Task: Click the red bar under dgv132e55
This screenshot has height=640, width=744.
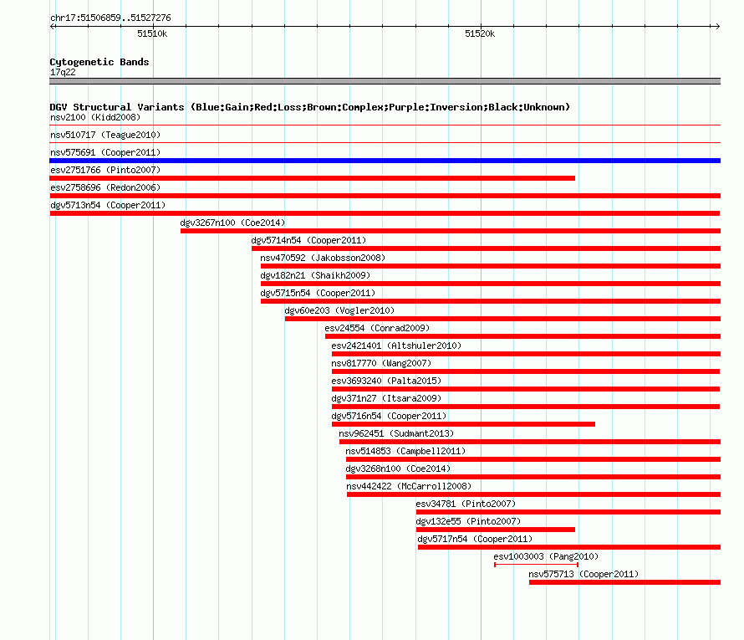Action: coord(496,530)
